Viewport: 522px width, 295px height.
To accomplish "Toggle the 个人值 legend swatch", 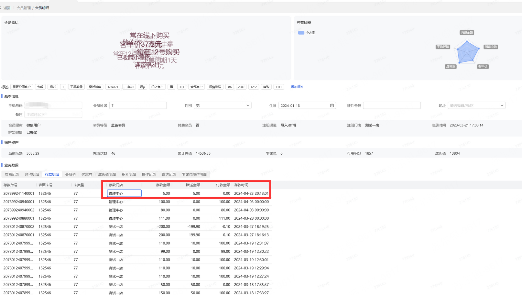I will click(301, 33).
